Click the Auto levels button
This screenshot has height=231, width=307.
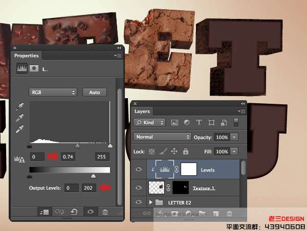pos(95,93)
